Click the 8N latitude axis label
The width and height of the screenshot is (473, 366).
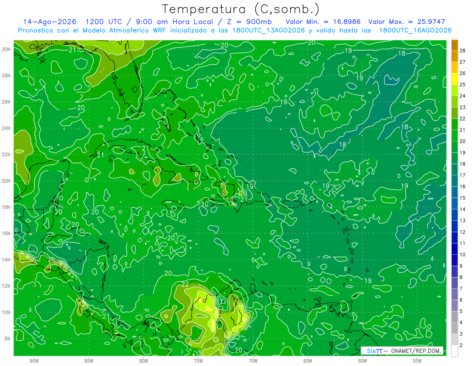8,338
